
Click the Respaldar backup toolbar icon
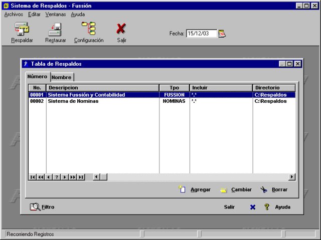22,29
